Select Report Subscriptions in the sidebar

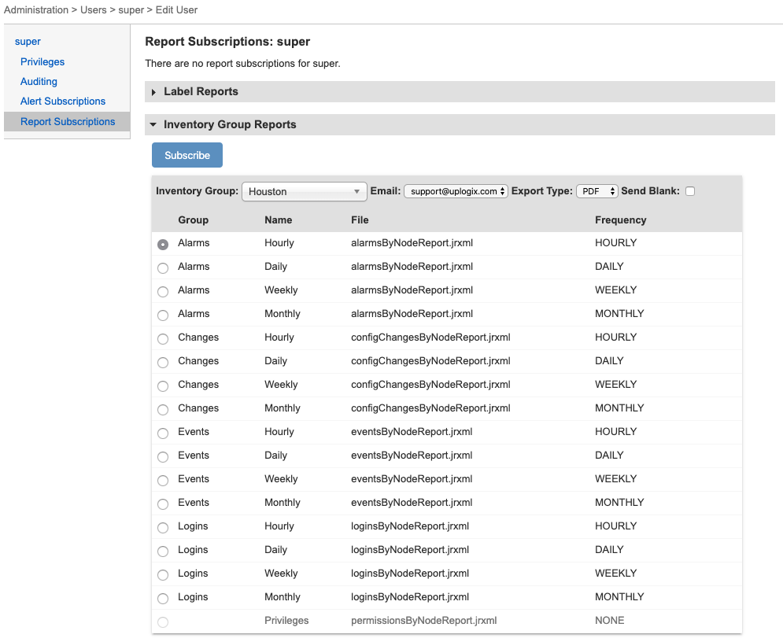coord(68,121)
